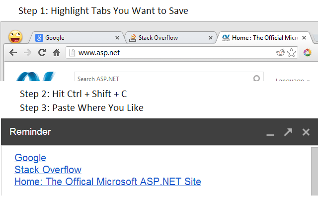Click the smiley face emoji icon
Image resolution: width=318 pixels, height=199 pixels.
(x=16, y=36)
